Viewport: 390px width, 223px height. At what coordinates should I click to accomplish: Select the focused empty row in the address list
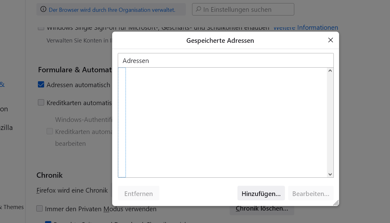coord(122,123)
